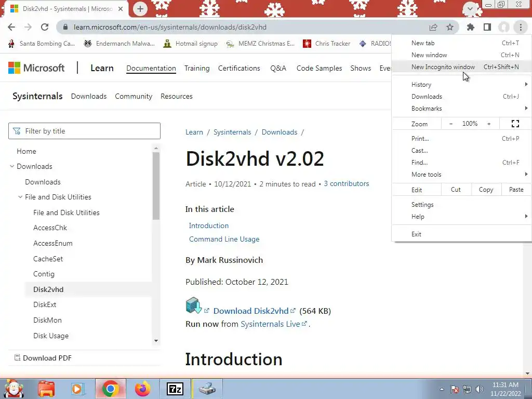Image resolution: width=532 pixels, height=399 pixels.
Task: Collapse the Downloads tree section
Action: pyautogui.click(x=12, y=166)
